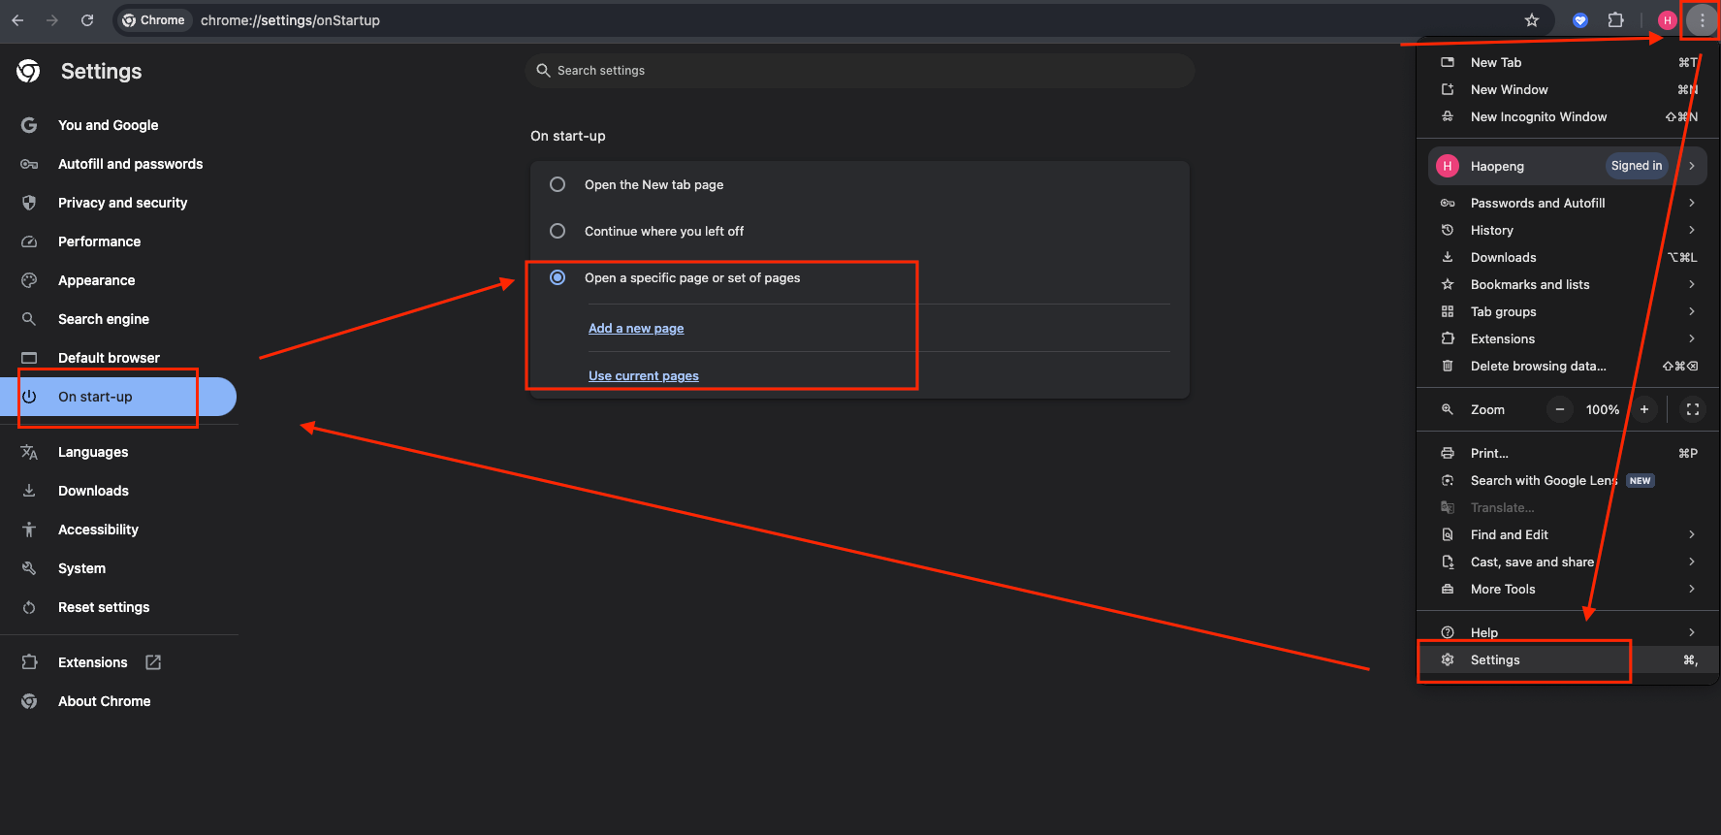
Task: Click the magnifier icon in Search settings
Action: (x=543, y=71)
